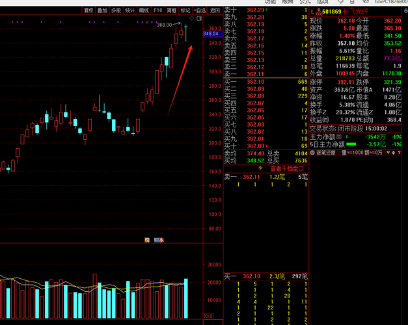The image size is (408, 325).
Task: Click the 换手Z 20.32% value
Action: [x=346, y=112]
